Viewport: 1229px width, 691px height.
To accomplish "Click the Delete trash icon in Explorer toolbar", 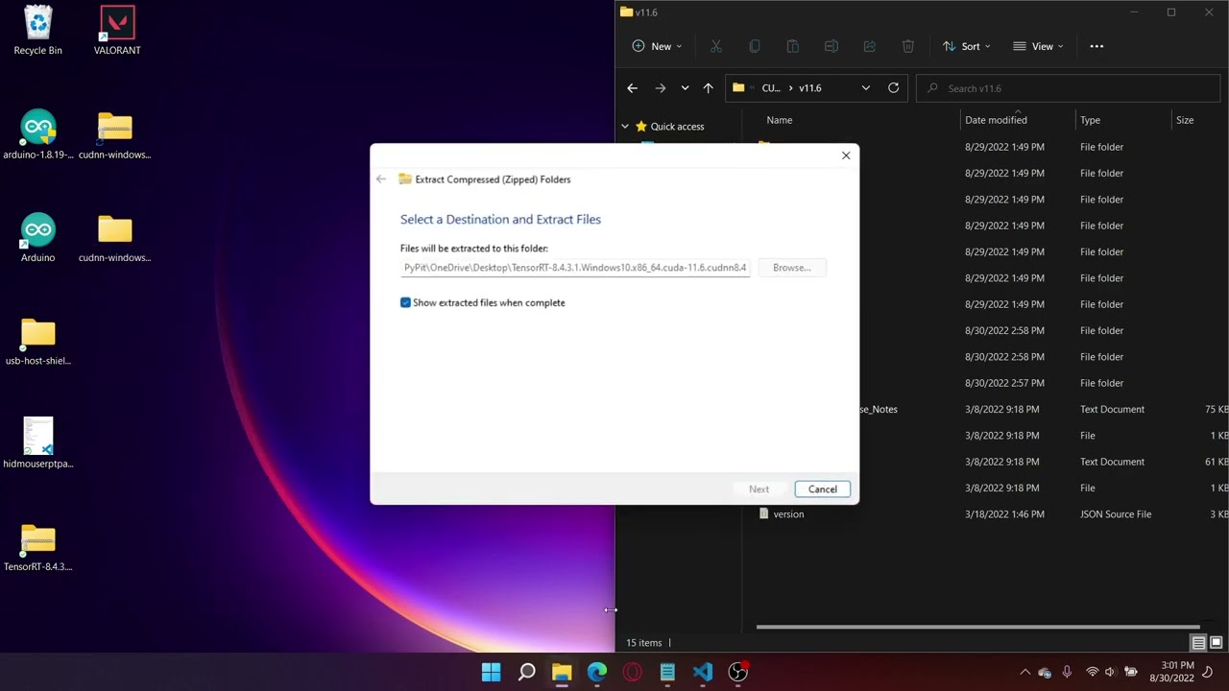I will pos(908,46).
